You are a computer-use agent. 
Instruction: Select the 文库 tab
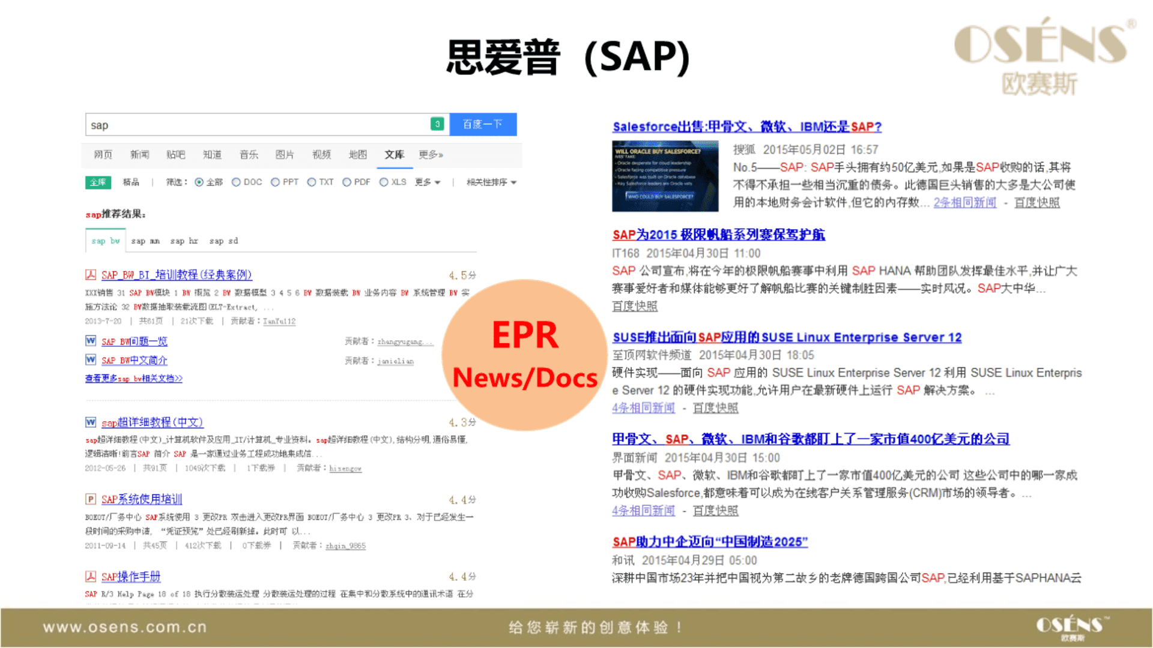coord(395,155)
